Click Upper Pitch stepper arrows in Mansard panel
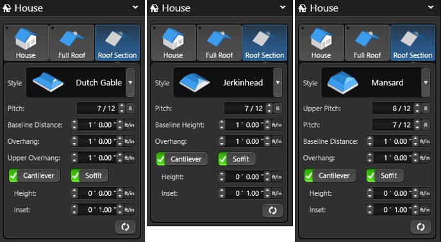Viewport: 441px width, 242px height. [x=417, y=108]
